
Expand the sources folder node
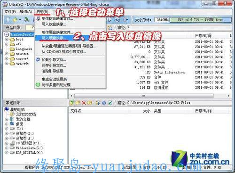[x=7, y=54]
